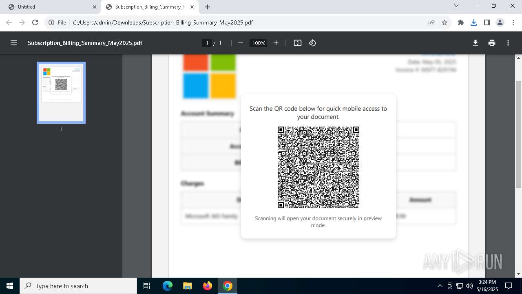Click the PDF vertical scrollbar thumb
Image resolution: width=522 pixels, height=294 pixels.
click(518, 134)
